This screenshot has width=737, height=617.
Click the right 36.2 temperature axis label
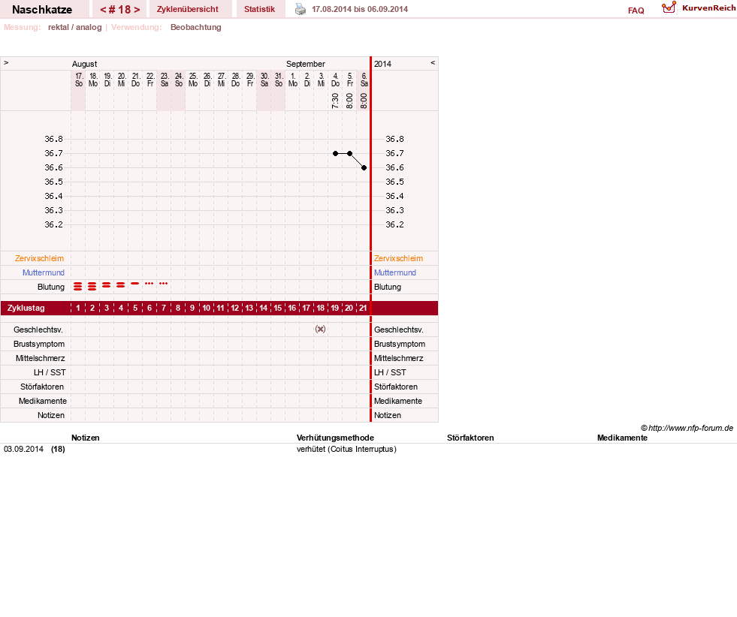pyautogui.click(x=395, y=225)
